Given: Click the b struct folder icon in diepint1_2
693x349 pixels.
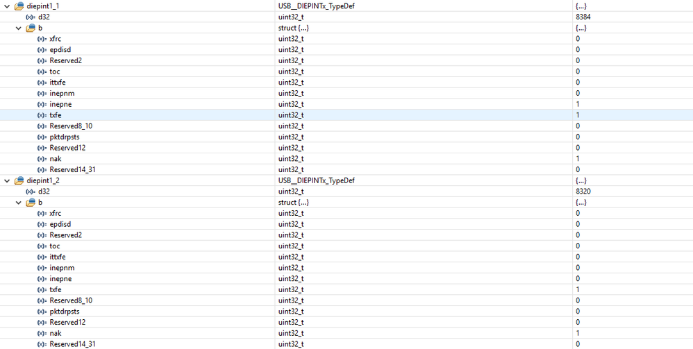Looking at the screenshot, I should 31,203.
